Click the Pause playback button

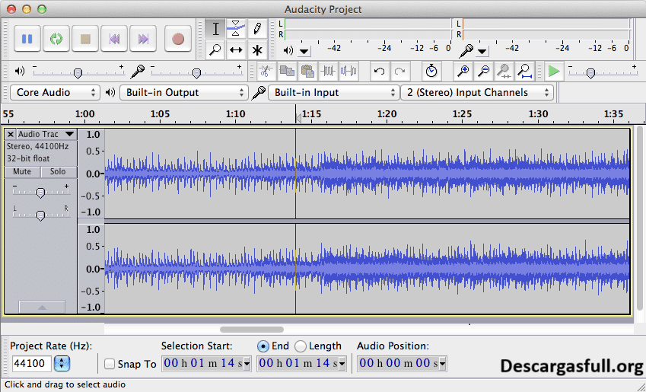27,39
